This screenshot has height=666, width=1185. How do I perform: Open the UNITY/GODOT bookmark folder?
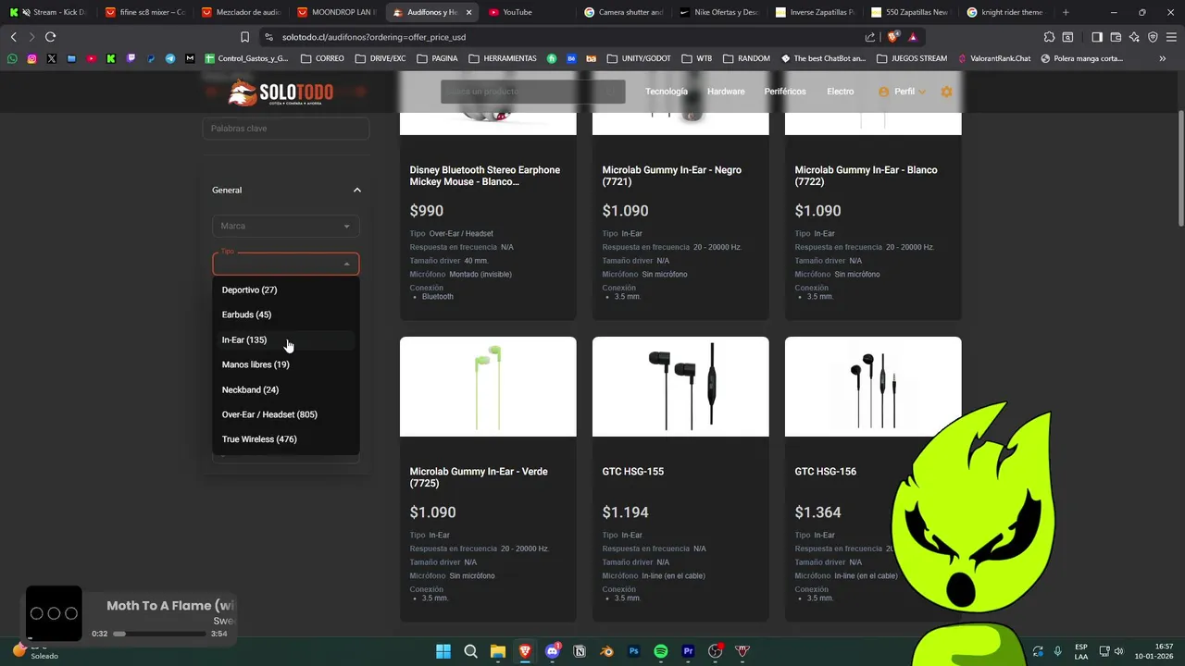tap(639, 58)
